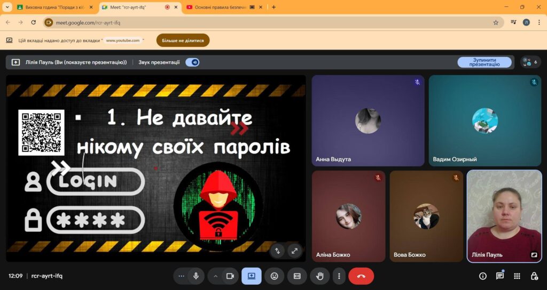
Task: Toggle the 'Звук презентації' switch
Action: pos(192,62)
